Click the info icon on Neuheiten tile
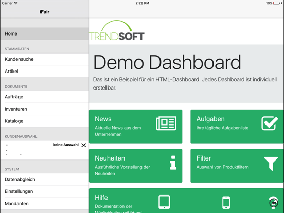This screenshot has height=213, width=284. click(173, 163)
